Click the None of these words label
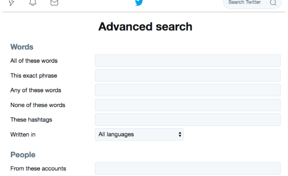The height and width of the screenshot is (176, 288). [x=38, y=105]
